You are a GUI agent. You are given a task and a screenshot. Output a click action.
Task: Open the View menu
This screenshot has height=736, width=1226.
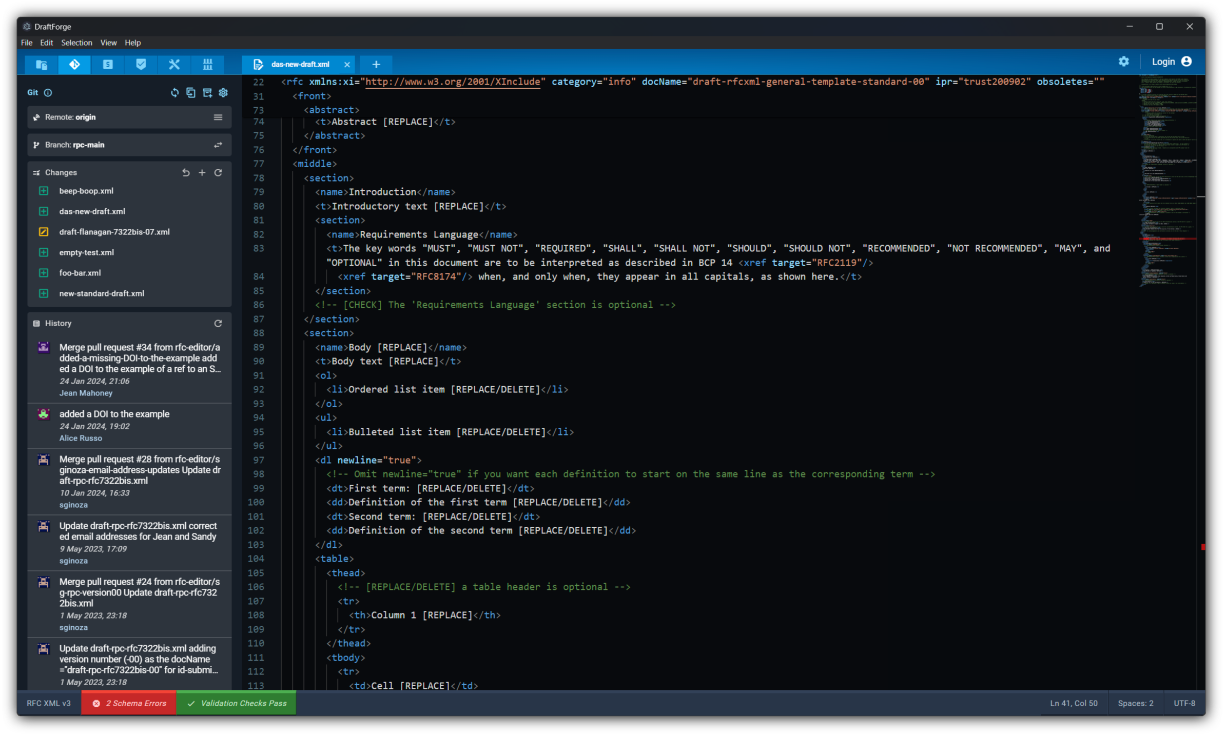[x=108, y=43]
